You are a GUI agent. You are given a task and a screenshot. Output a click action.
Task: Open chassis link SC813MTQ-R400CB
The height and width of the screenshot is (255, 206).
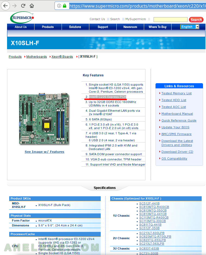click(x=154, y=207)
